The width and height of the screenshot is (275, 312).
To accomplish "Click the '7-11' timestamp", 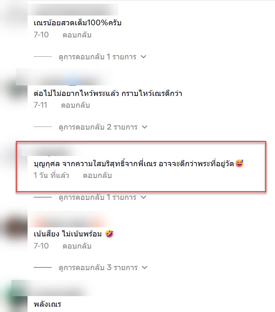I will pyautogui.click(x=40, y=105).
